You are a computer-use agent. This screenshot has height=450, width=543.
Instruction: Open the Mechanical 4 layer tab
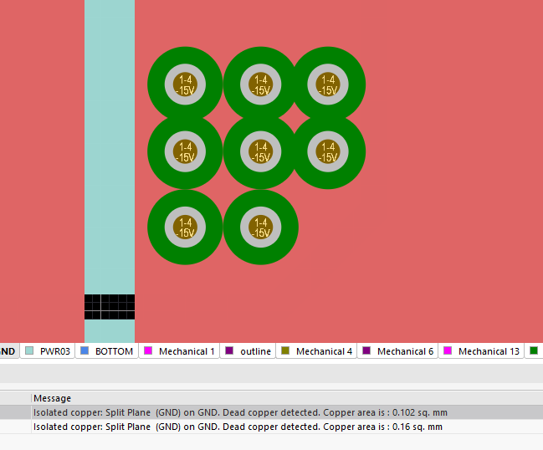point(316,351)
